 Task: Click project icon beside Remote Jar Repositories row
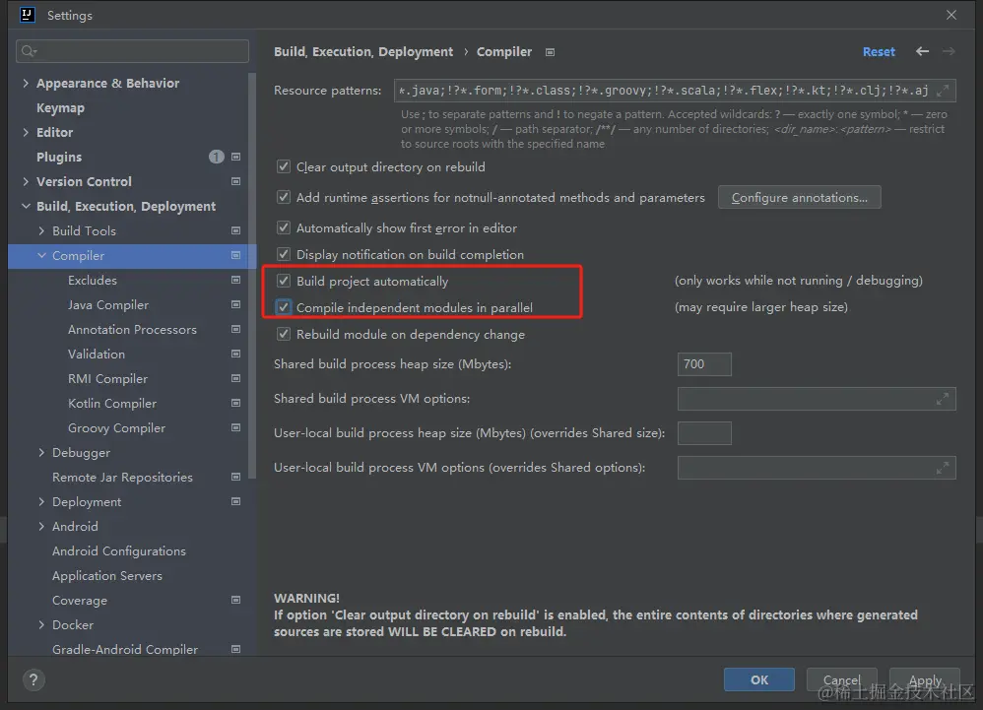(x=235, y=477)
